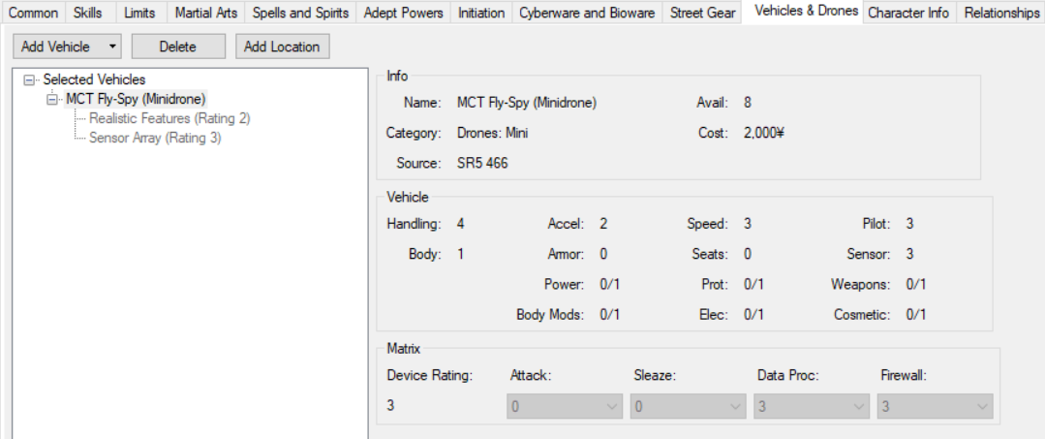Open the Add Vehicle dropdown arrow
Screen dimensions: 1045x439
pos(111,47)
